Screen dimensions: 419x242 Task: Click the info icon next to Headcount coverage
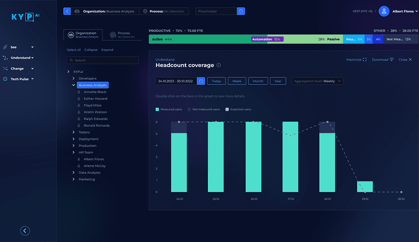219,65
